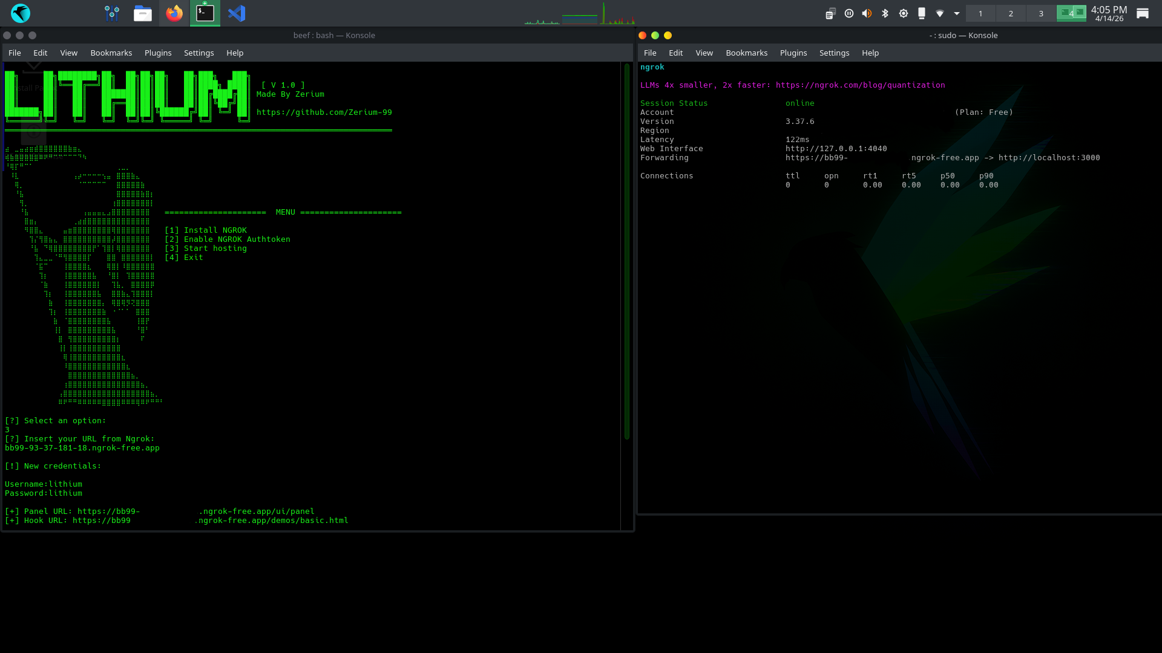Switch to virtual desktop 3
This screenshot has height=653, width=1162.
pos(1041,13)
